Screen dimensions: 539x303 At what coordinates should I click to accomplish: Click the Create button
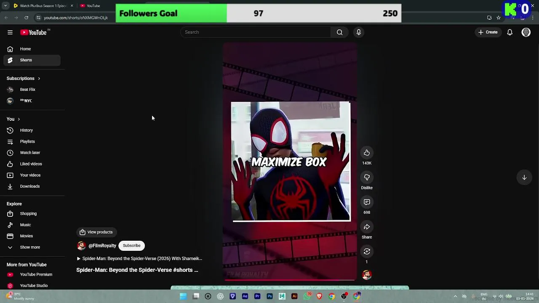click(488, 32)
